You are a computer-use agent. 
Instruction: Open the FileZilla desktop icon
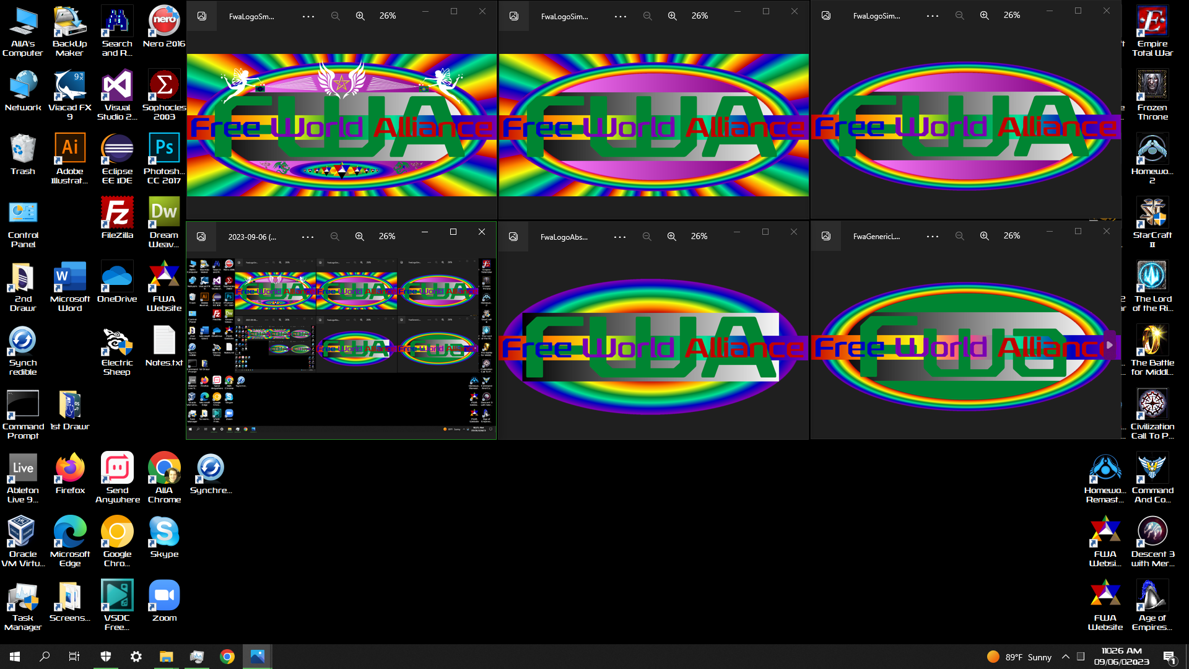click(x=117, y=212)
